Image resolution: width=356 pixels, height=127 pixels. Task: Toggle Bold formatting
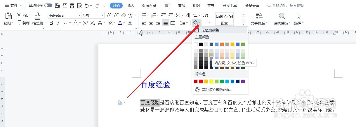[51, 23]
